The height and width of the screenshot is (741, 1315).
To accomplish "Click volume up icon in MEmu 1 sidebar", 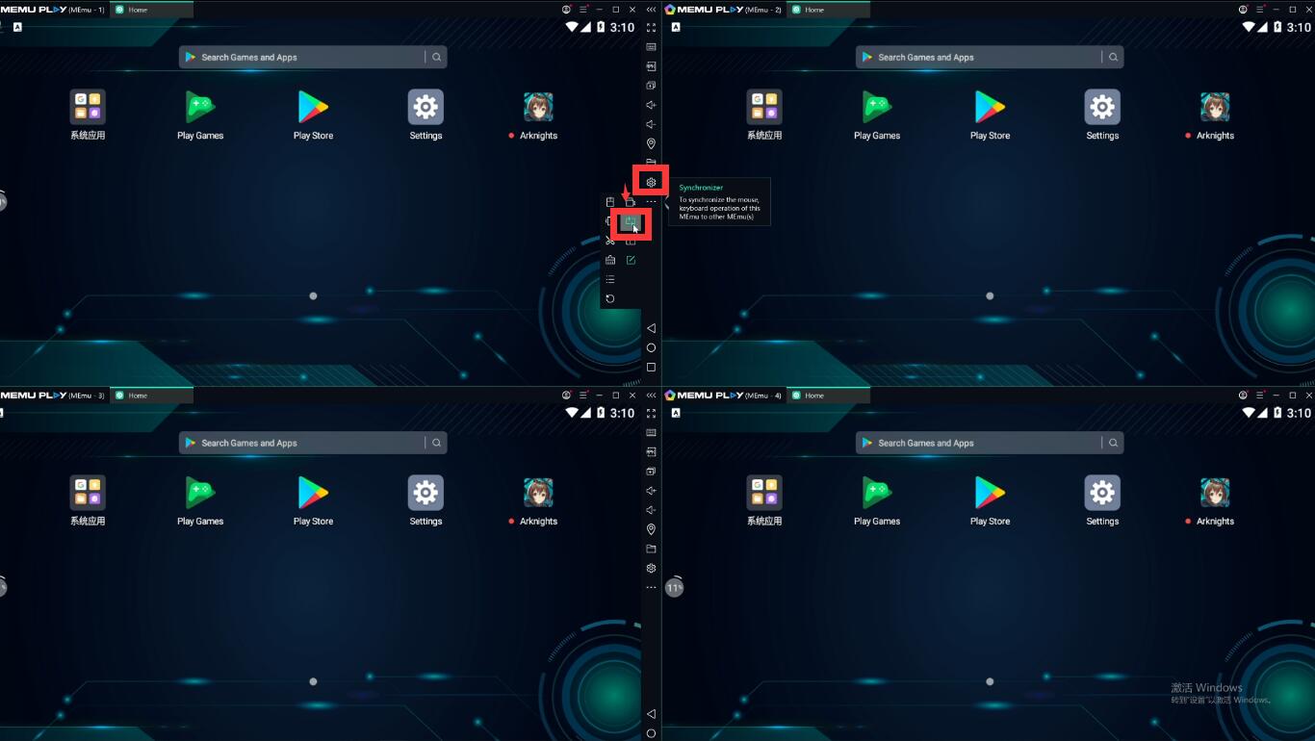I will [x=651, y=105].
